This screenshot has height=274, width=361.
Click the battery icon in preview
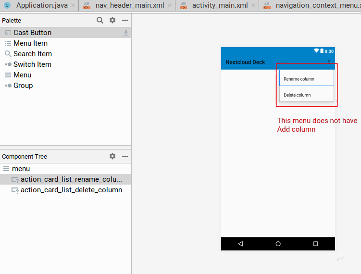(322, 50)
